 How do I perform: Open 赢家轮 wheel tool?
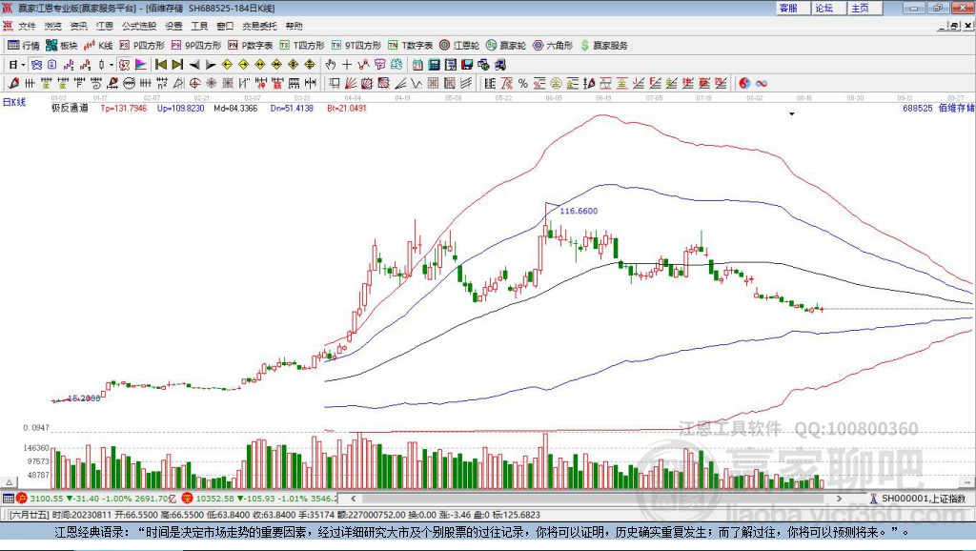(x=505, y=46)
